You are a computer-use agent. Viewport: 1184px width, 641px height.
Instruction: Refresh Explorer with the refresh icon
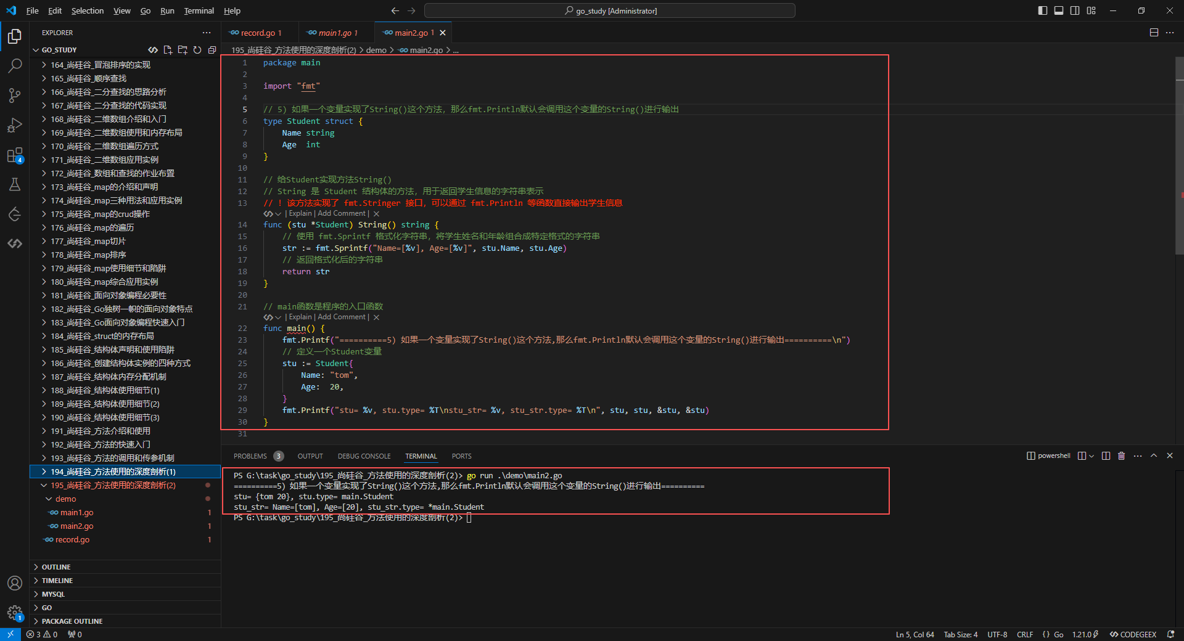tap(197, 50)
